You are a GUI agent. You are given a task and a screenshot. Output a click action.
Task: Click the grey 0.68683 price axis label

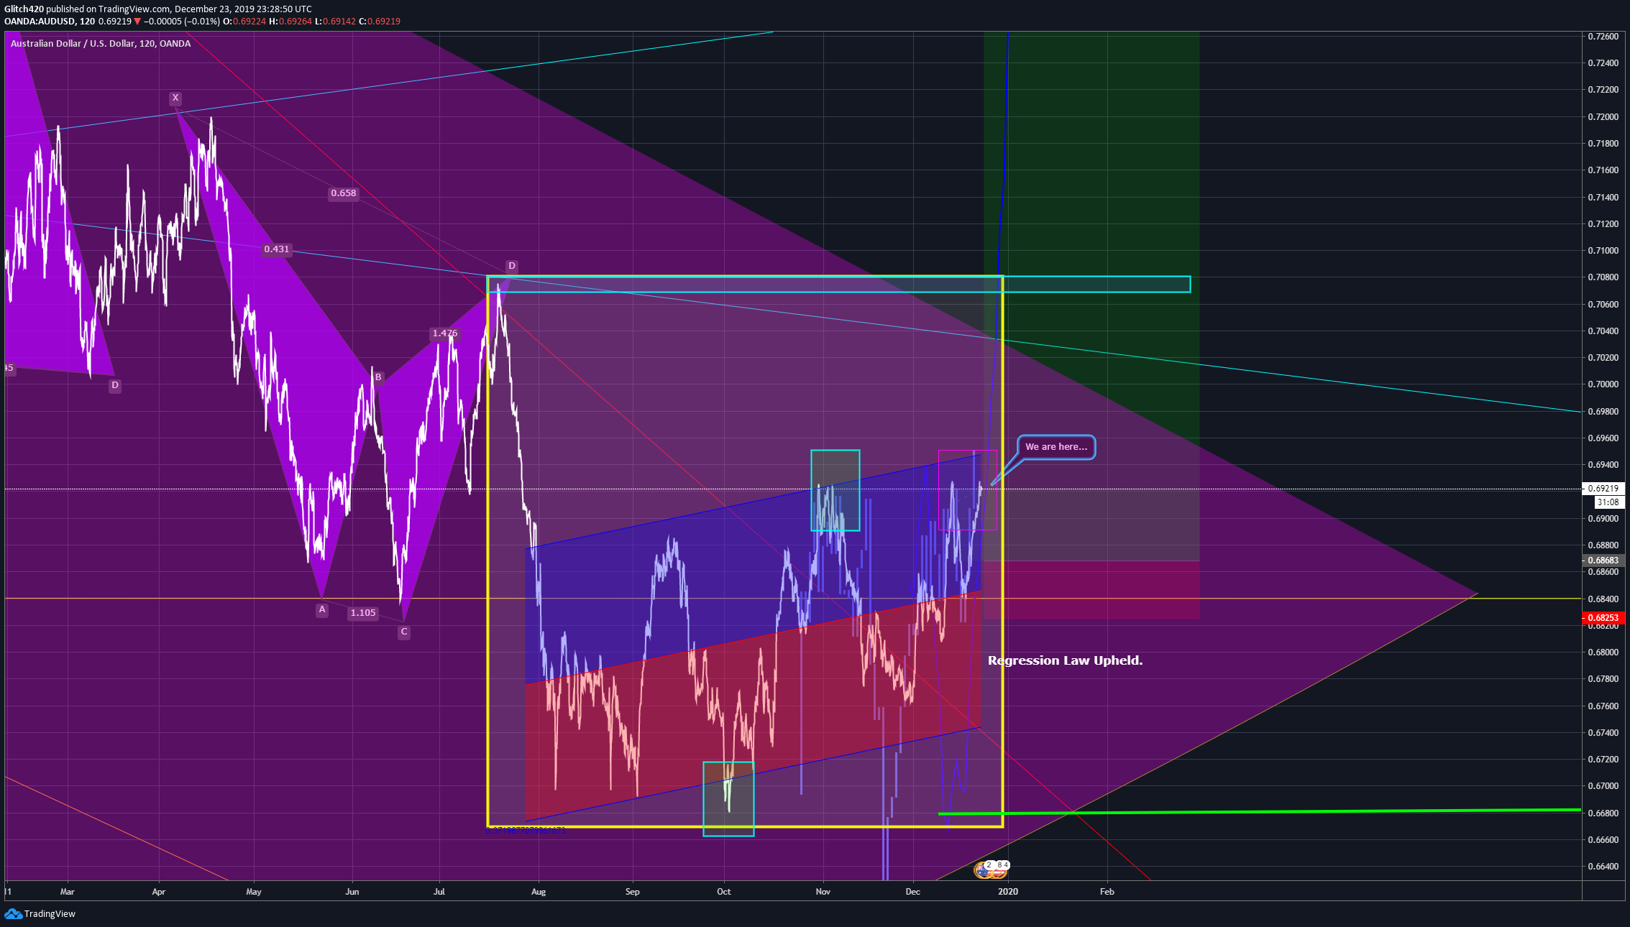pyautogui.click(x=1603, y=561)
